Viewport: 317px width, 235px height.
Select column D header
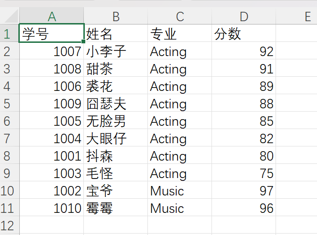(244, 16)
